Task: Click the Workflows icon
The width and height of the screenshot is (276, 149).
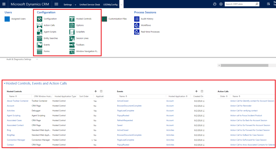Action: coord(137,25)
